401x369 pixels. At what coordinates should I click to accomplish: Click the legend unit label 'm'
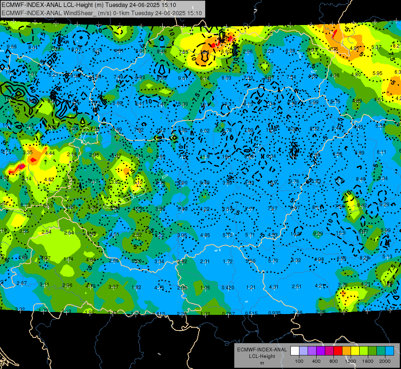(x=262, y=363)
